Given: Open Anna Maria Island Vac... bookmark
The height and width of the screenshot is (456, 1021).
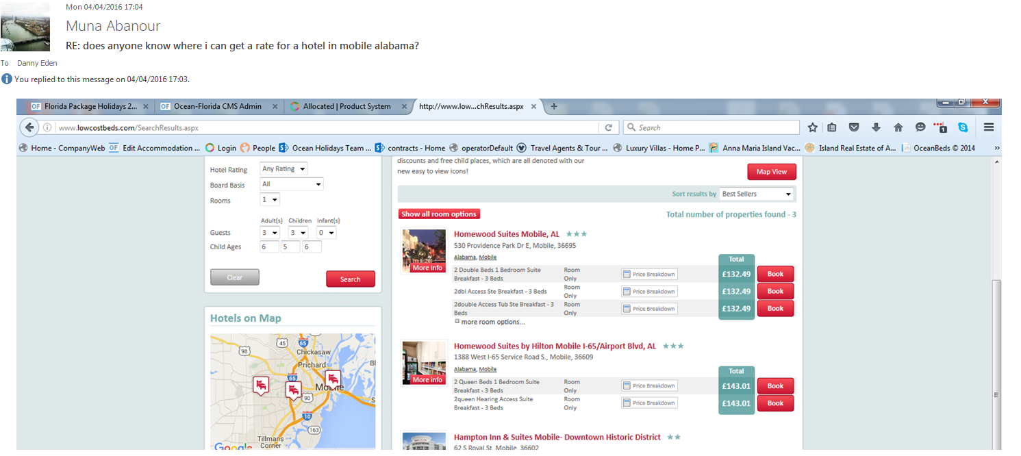Looking at the screenshot, I should [755, 148].
